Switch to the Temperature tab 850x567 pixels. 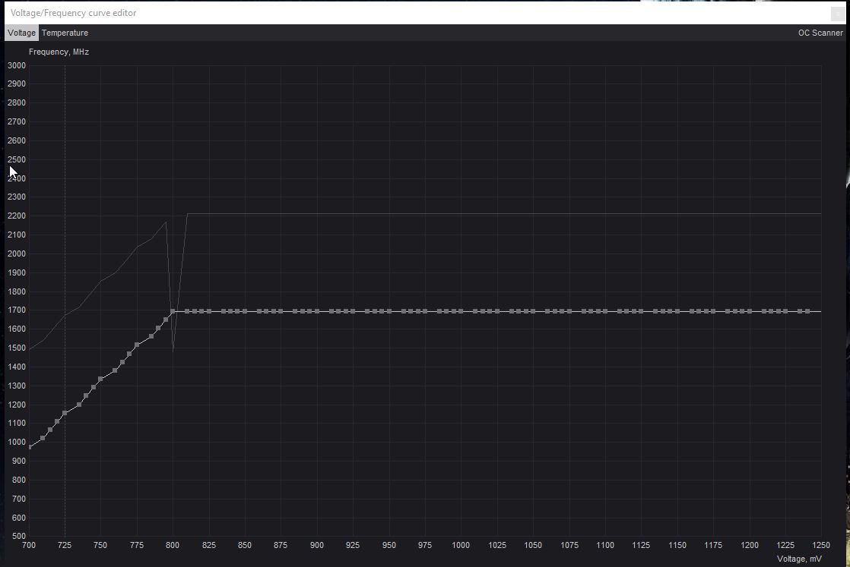65,33
